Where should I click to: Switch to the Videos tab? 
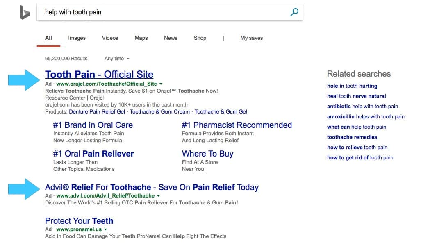tap(110, 38)
